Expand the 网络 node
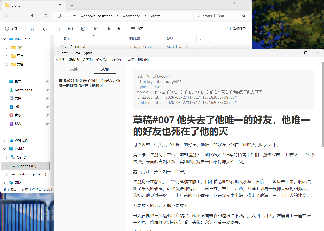 click(x=4, y=183)
